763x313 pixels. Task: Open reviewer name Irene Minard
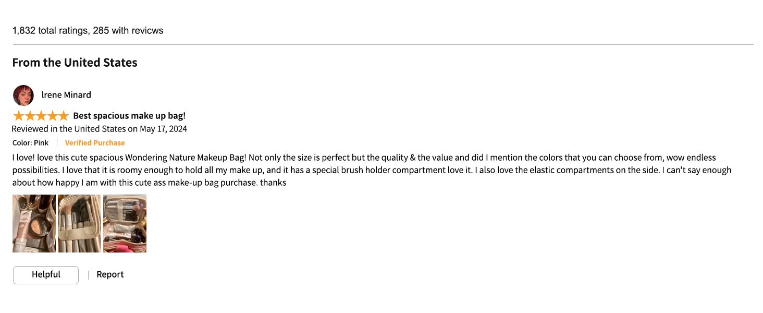[66, 95]
